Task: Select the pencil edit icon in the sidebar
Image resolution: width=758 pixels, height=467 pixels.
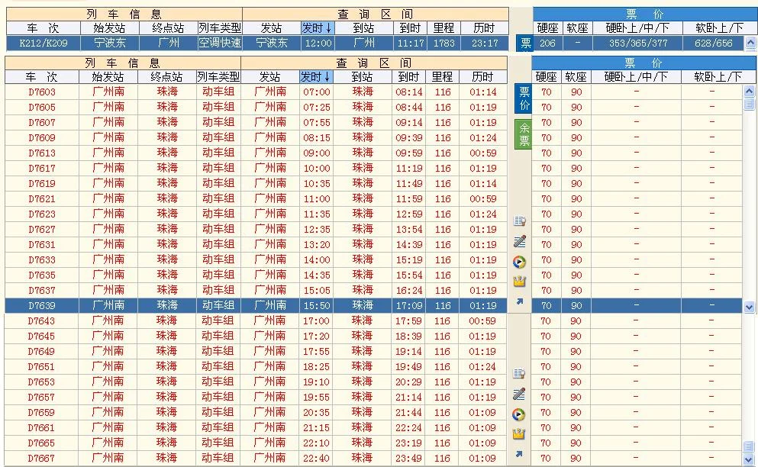Action: 521,240
